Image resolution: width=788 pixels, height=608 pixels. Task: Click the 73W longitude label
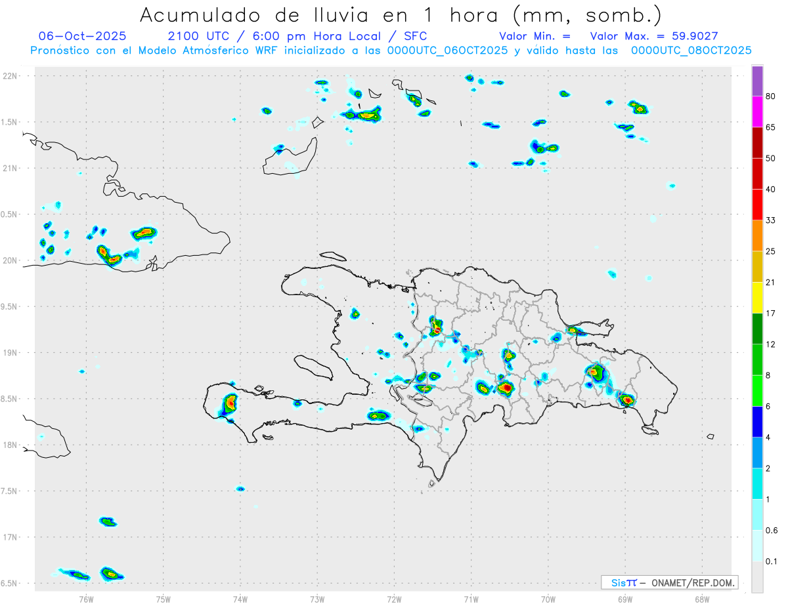pos(317,599)
